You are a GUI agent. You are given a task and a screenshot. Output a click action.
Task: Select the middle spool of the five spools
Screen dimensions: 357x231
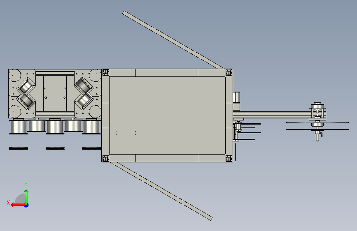click(55, 127)
